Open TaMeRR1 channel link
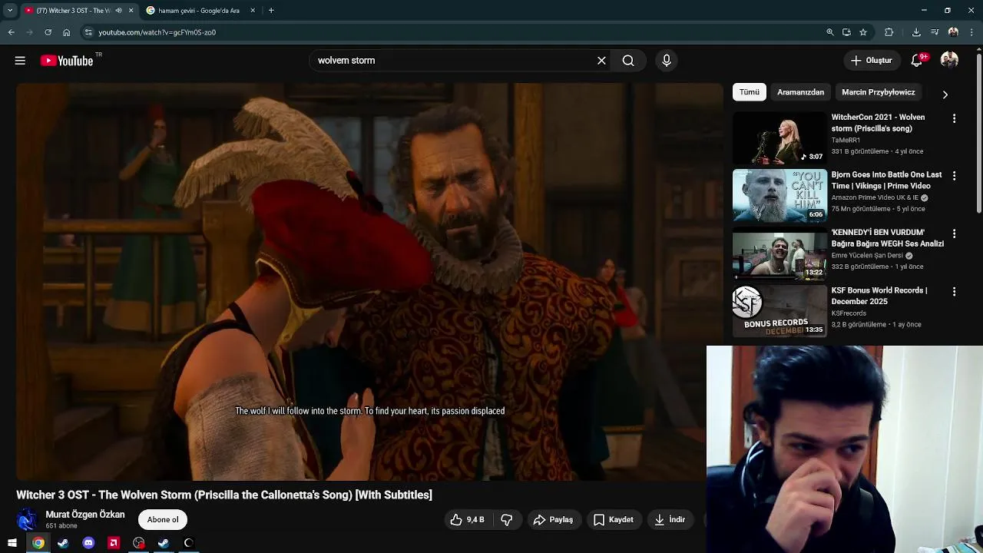Image resolution: width=983 pixels, height=553 pixels. coord(846,141)
